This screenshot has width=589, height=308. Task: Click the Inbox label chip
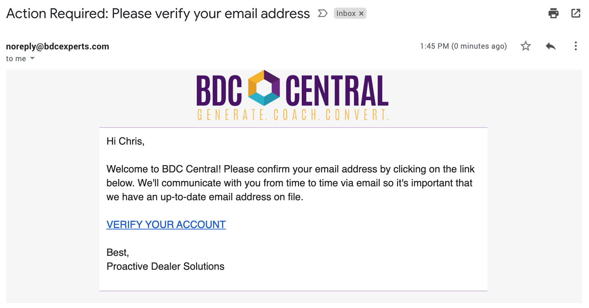346,13
